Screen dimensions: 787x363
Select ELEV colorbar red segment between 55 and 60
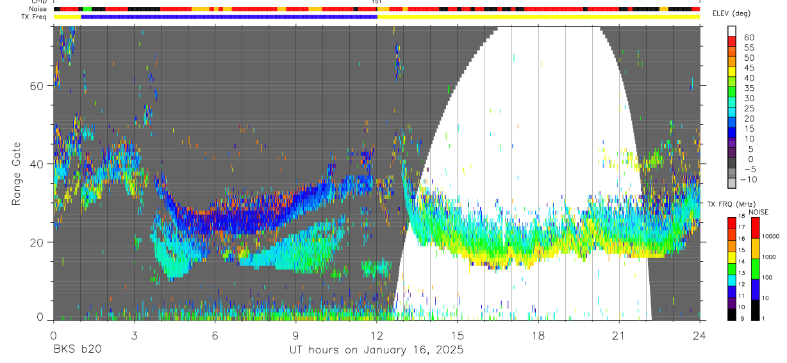pyautogui.click(x=733, y=41)
